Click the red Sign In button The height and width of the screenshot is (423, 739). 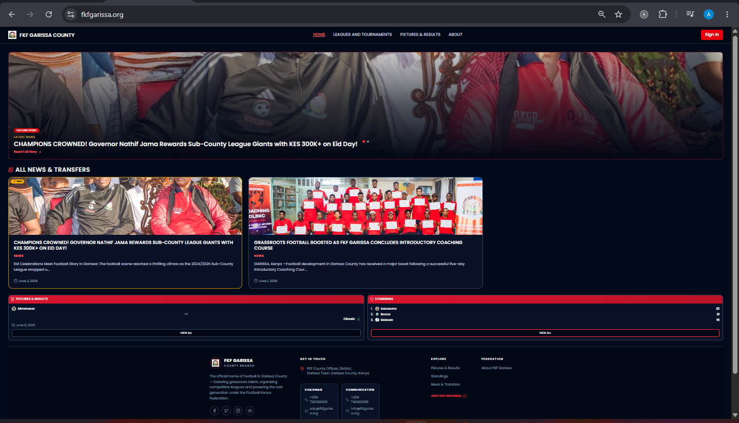(x=712, y=35)
